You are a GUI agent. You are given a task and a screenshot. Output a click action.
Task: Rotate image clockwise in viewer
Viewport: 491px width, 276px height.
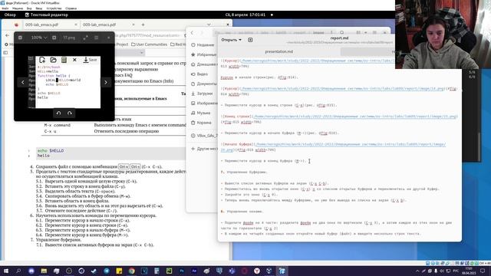70,113
